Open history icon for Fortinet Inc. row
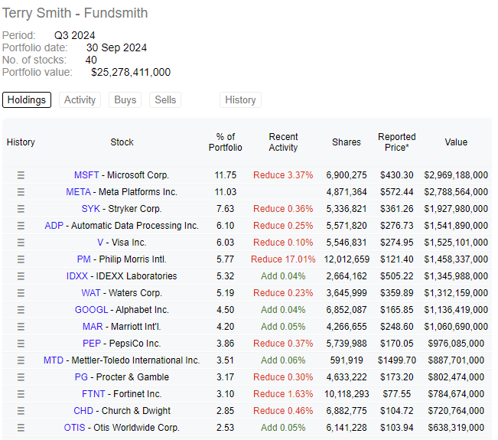Viewport: 498px width, 440px height. click(21, 394)
